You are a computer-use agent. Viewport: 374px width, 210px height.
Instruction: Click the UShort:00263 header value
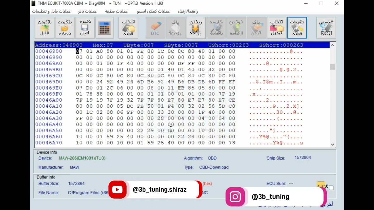click(x=228, y=45)
